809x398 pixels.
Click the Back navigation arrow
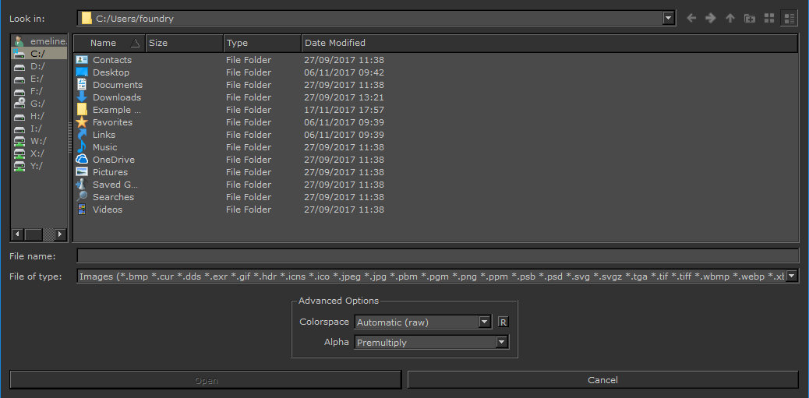(x=691, y=18)
